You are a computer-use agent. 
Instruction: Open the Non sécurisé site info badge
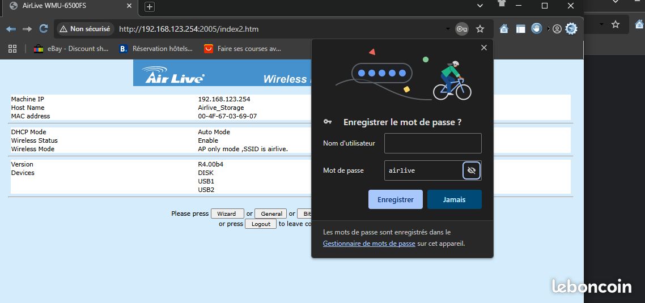tap(85, 29)
